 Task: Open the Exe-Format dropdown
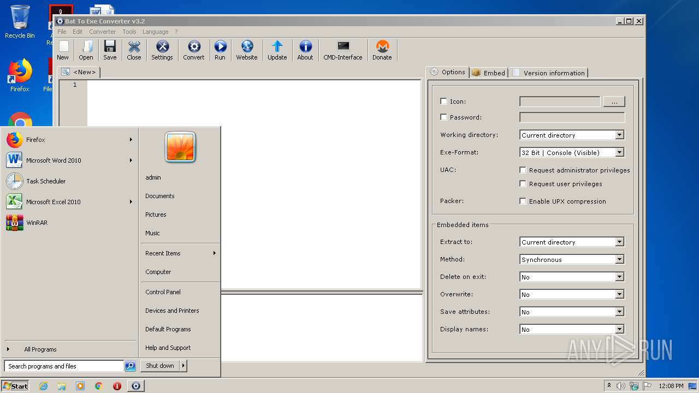click(572, 152)
